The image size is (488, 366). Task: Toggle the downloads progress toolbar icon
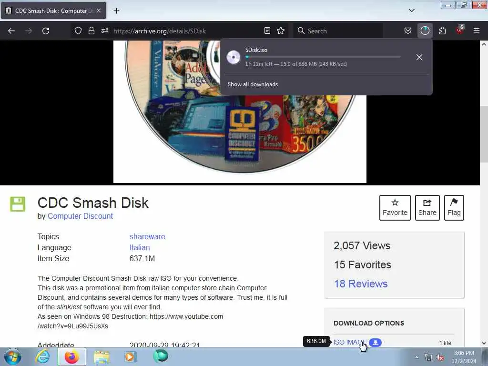point(425,30)
